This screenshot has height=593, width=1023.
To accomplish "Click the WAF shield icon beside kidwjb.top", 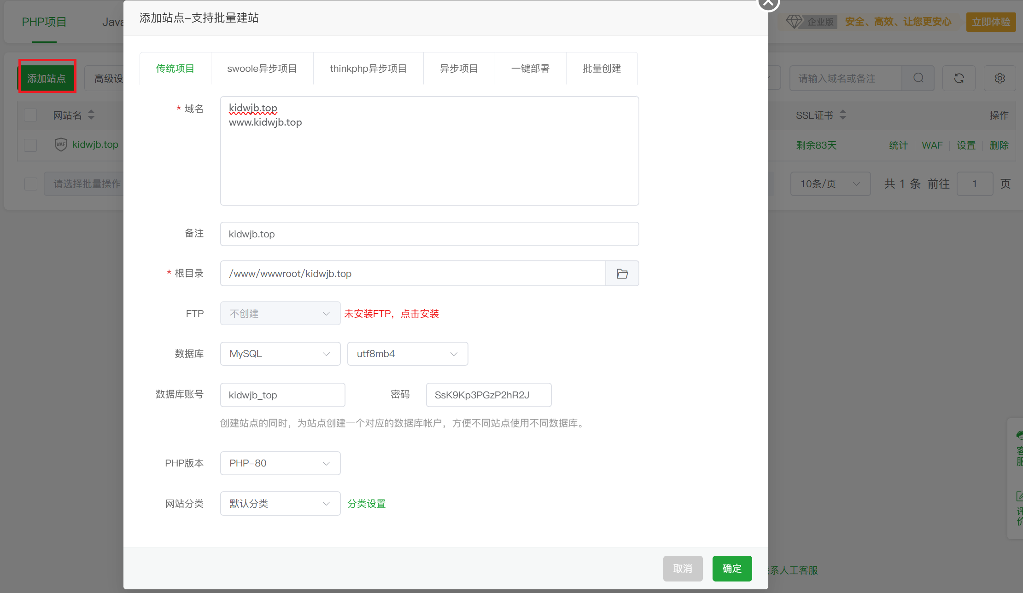I will coord(61,144).
